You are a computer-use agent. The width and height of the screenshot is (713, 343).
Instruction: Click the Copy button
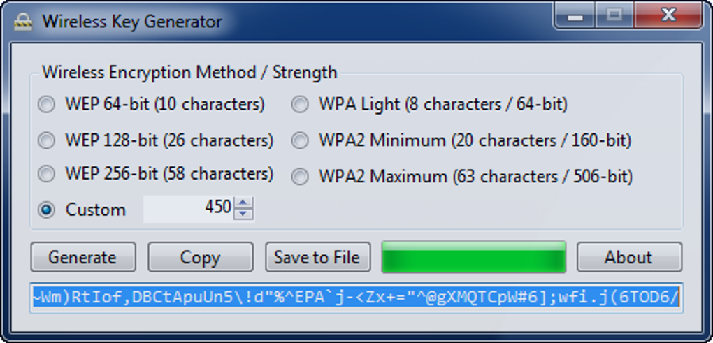(x=200, y=258)
